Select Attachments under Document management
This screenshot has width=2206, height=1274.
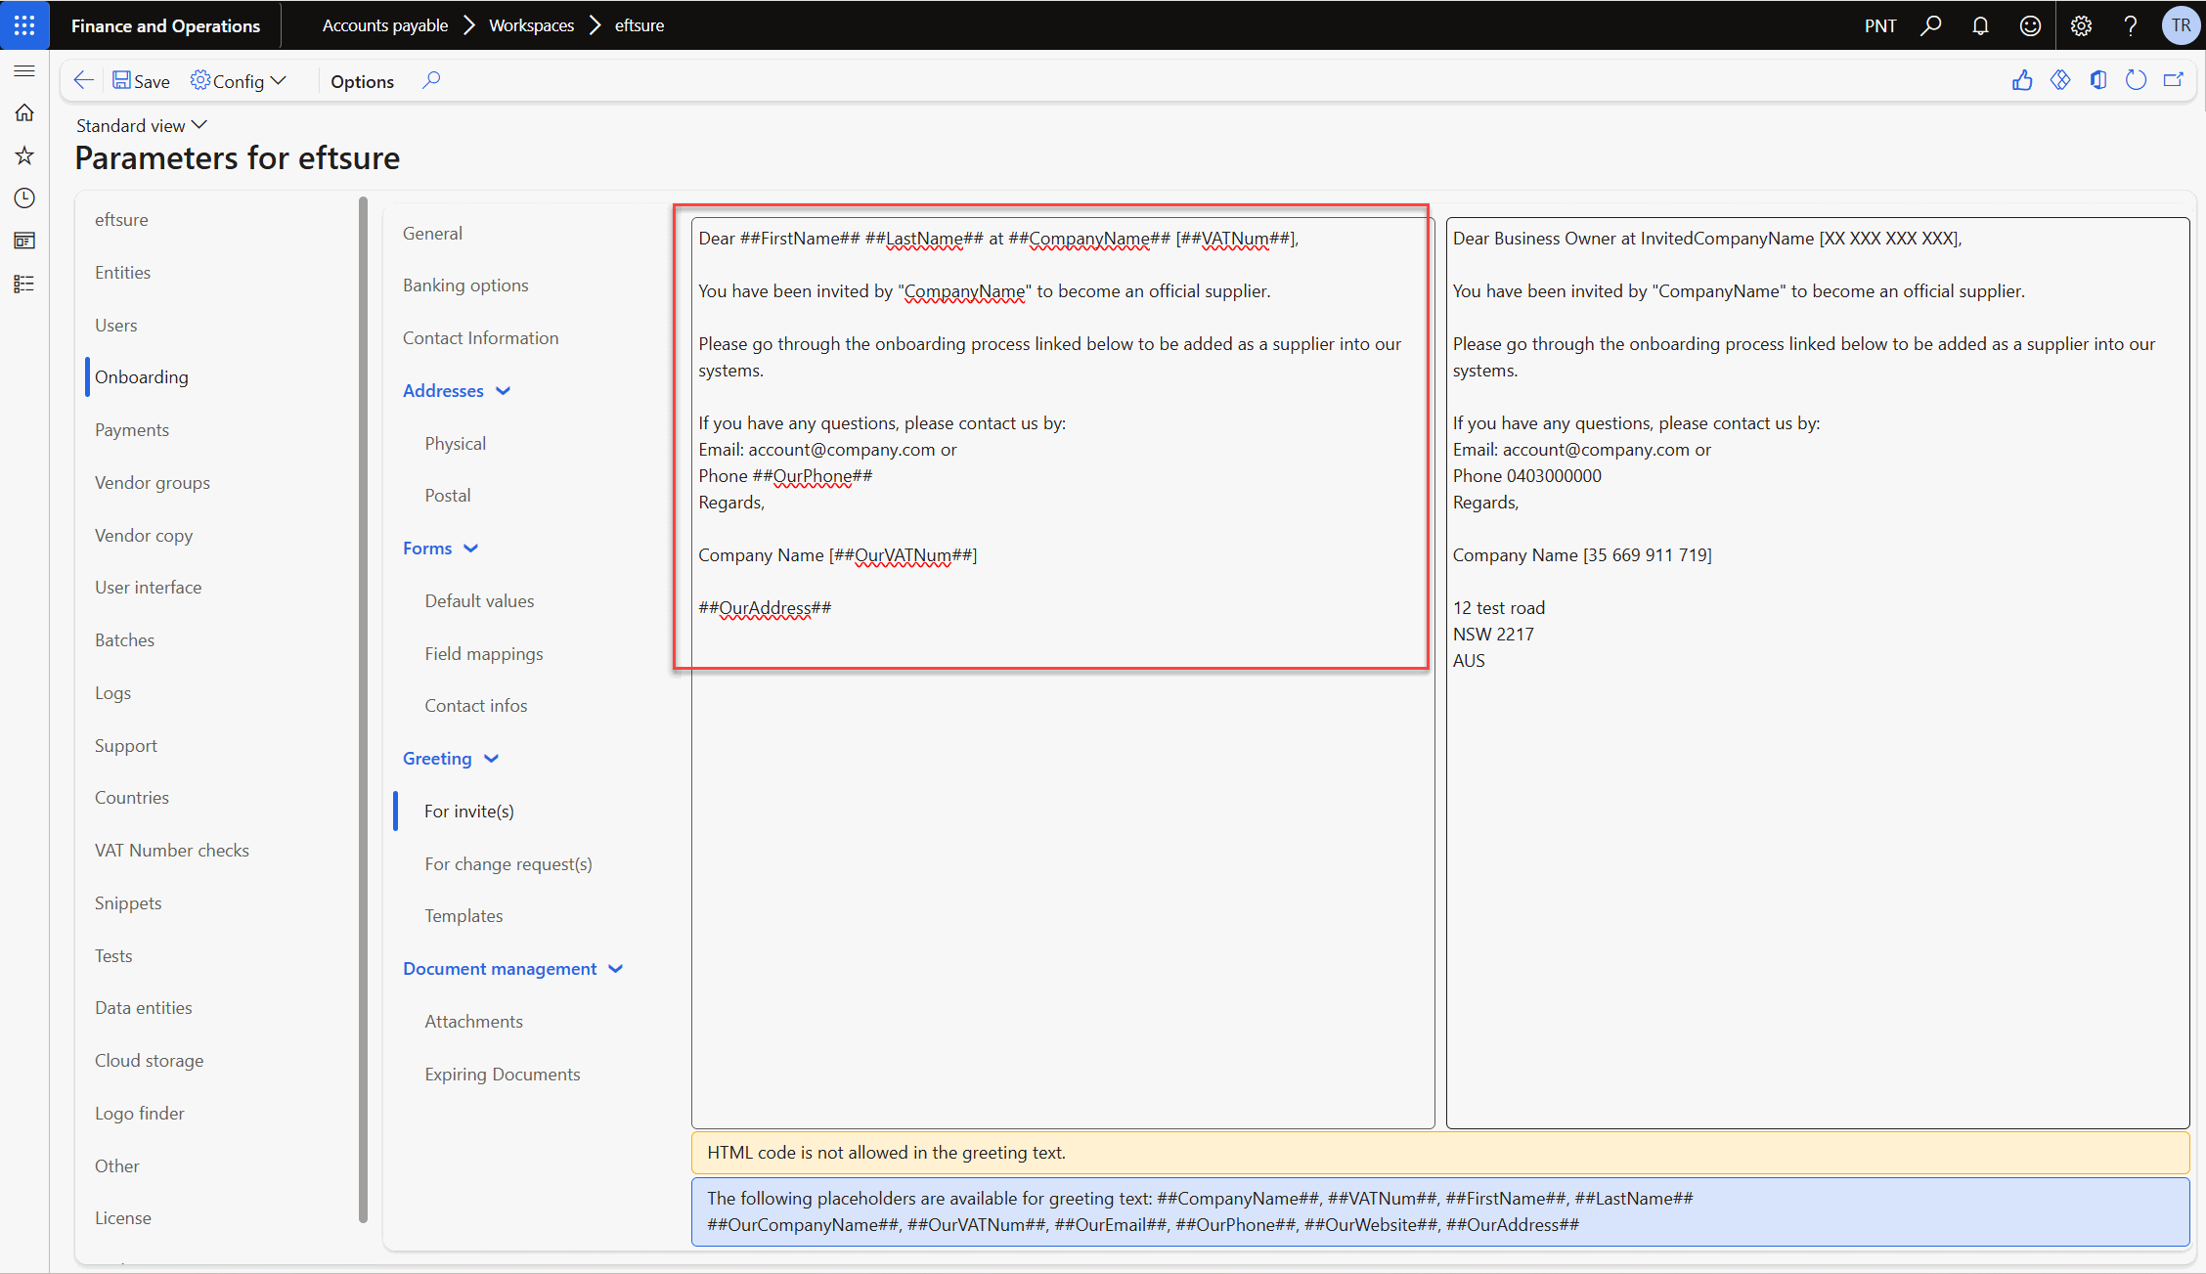474,1022
